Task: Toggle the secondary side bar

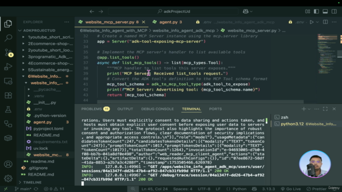Action: 334,11
